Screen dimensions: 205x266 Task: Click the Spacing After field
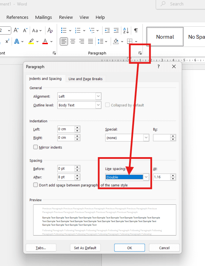[x=66, y=177]
